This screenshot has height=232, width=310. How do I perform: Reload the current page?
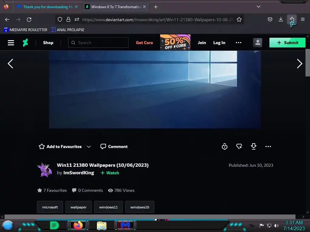(29, 20)
